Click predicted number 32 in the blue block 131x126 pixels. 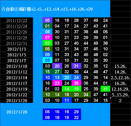pos(76,117)
